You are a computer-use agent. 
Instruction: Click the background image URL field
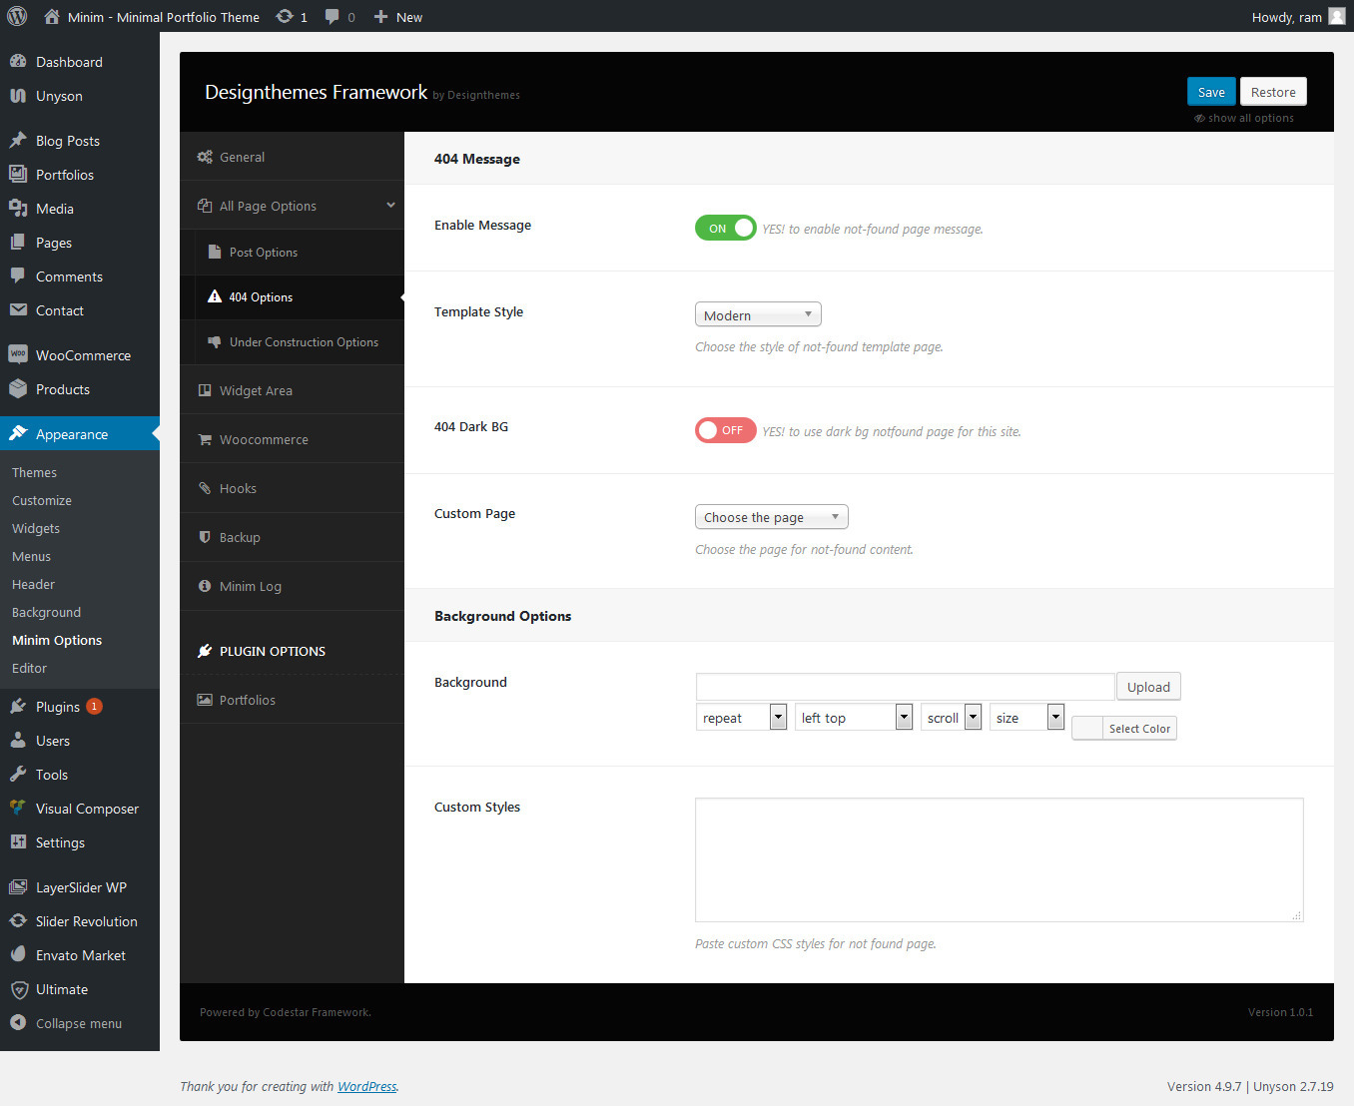(905, 687)
